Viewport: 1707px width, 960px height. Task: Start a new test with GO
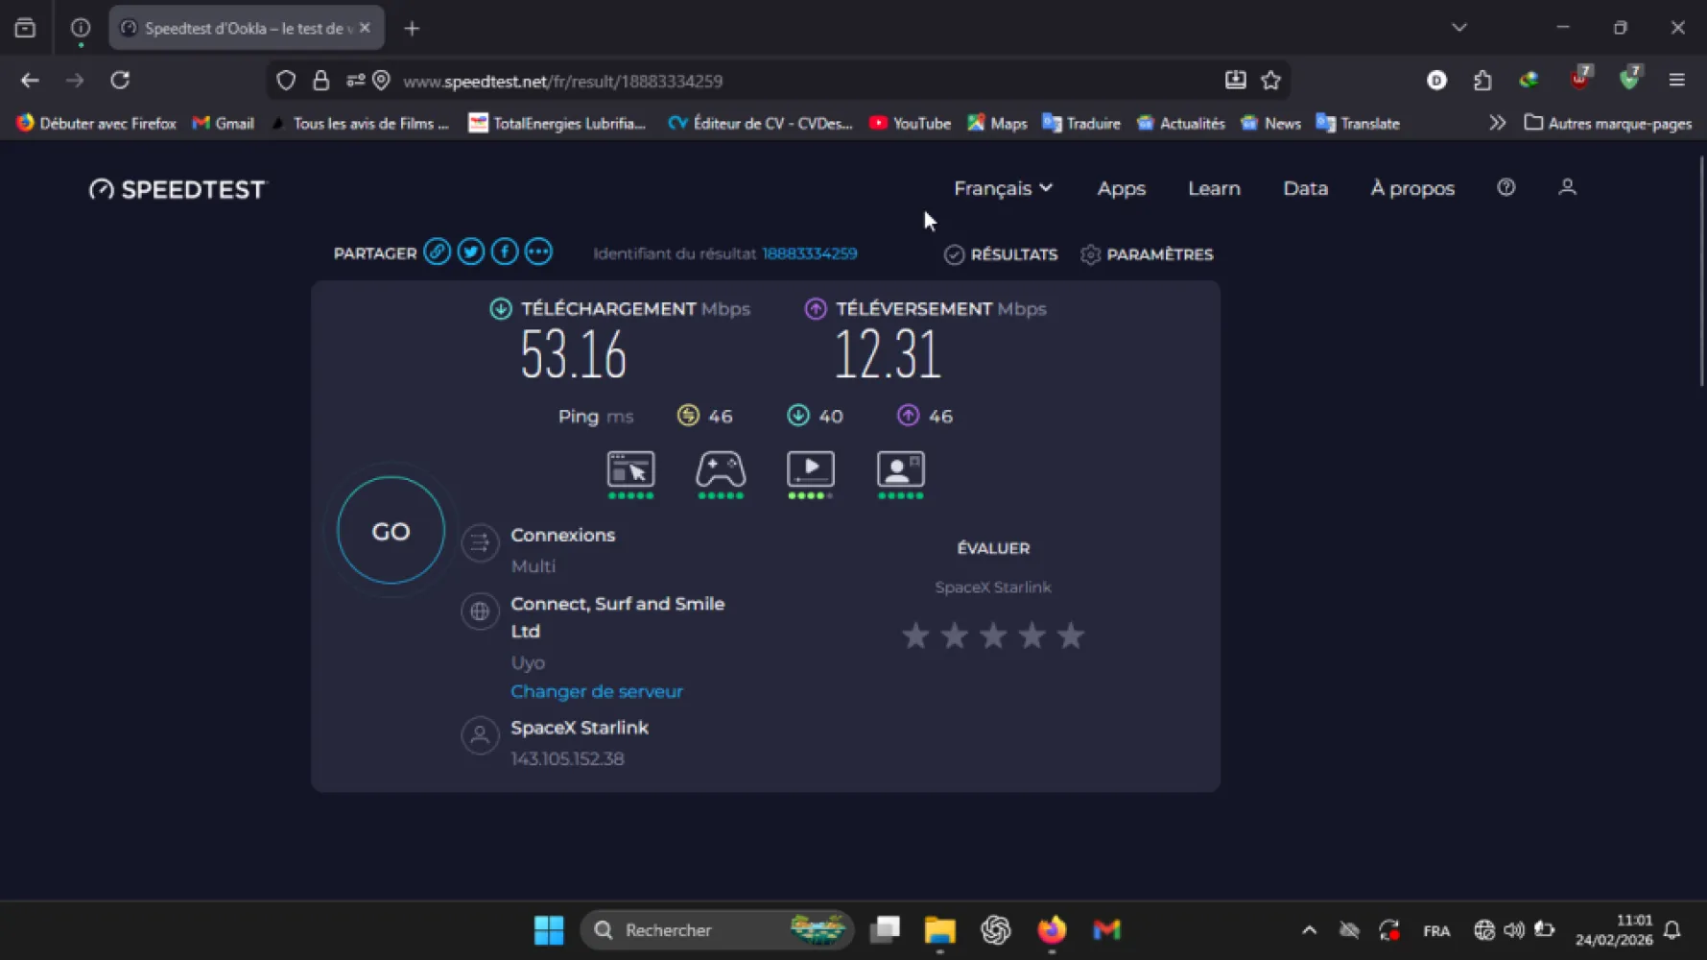click(x=391, y=531)
